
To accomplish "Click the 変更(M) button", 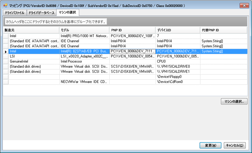I will [210, 146].
